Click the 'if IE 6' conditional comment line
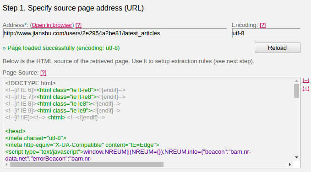The height and width of the screenshot is (172, 311). pyautogui.click(x=65, y=90)
